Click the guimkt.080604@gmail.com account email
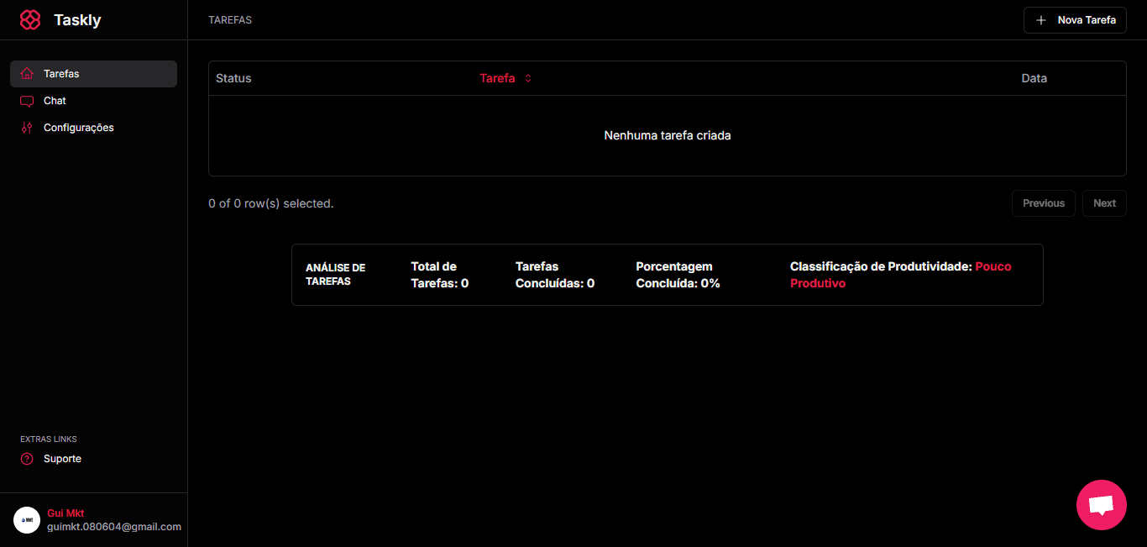Viewport: 1147px width, 547px height. [114, 527]
